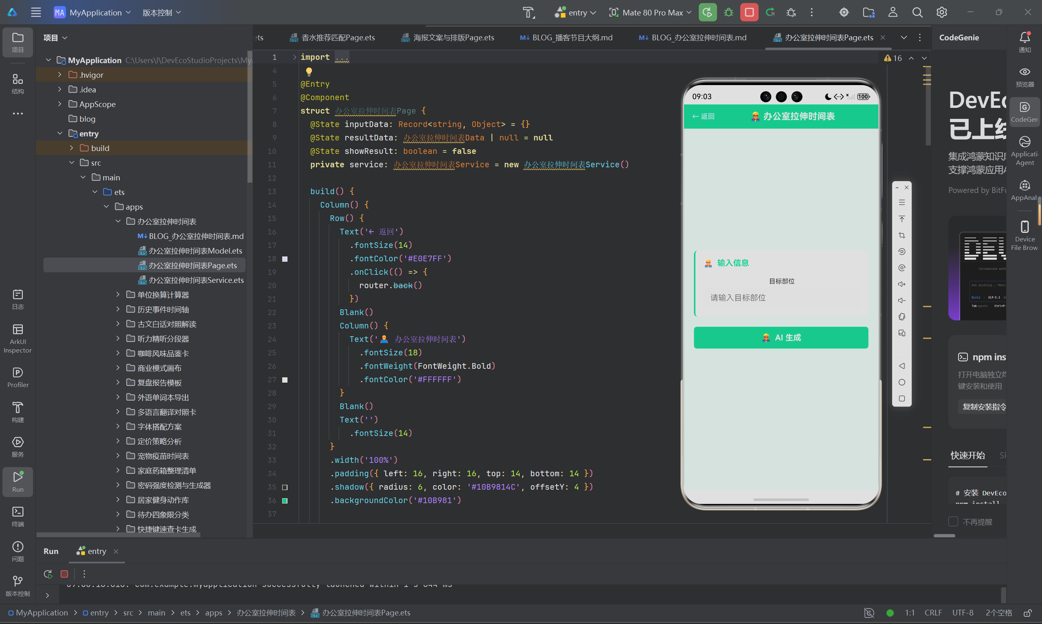Open the Notifications bell panel
The image size is (1042, 624).
point(1024,42)
